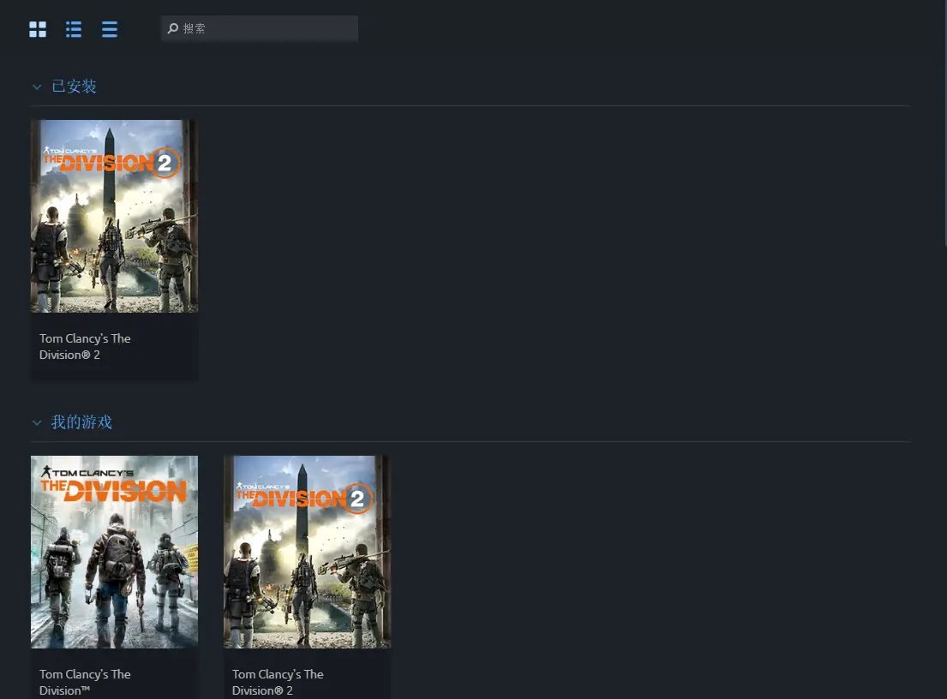Click installed 'Tom Clancy's The Division® 2' title

85,346
